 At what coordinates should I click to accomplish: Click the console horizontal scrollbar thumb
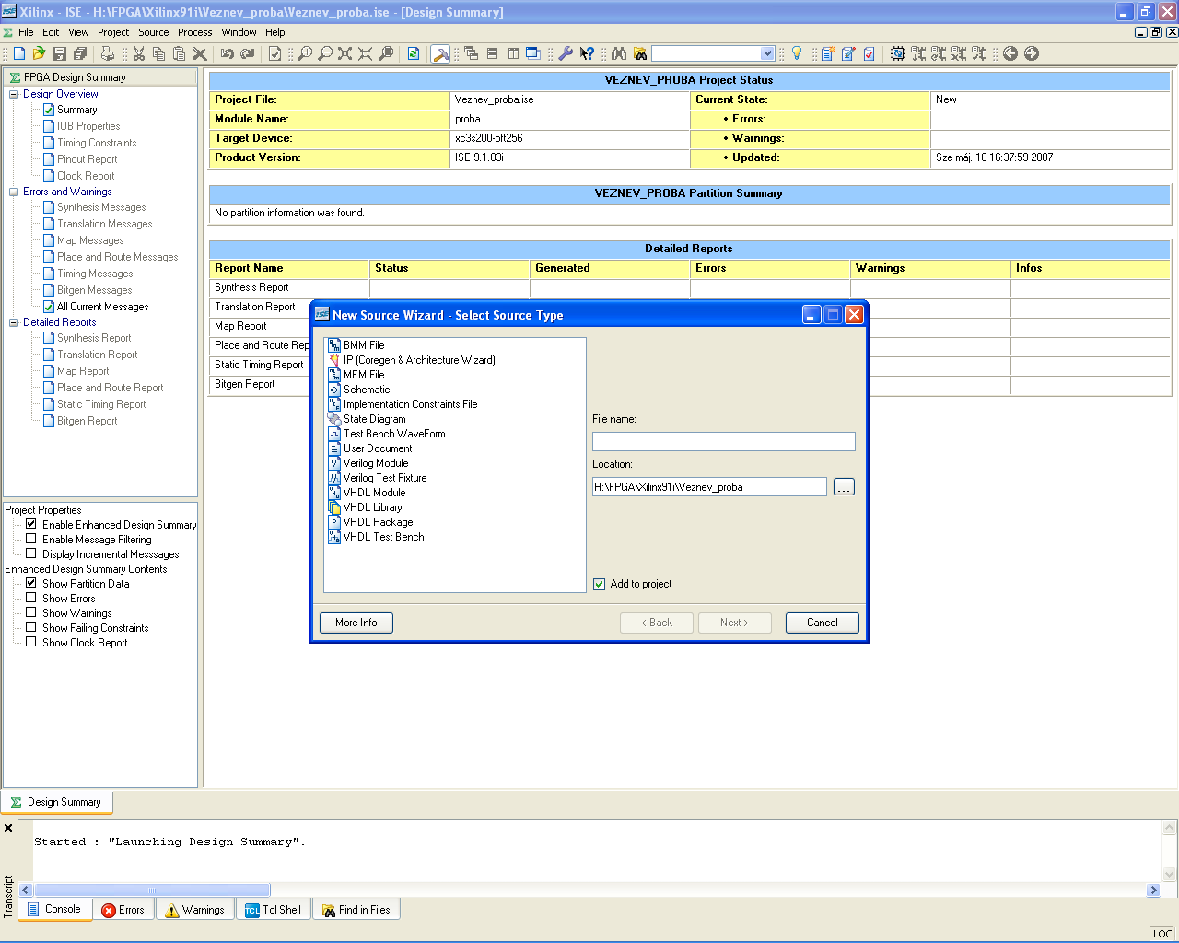click(152, 891)
